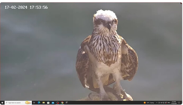Open File Explorer from the taskbar
Viewport: 183px width, 105px height.
[44, 103]
